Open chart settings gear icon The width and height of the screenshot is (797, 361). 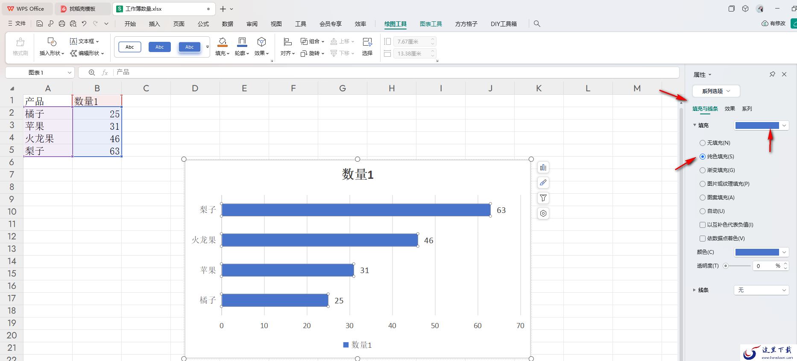[x=543, y=213]
